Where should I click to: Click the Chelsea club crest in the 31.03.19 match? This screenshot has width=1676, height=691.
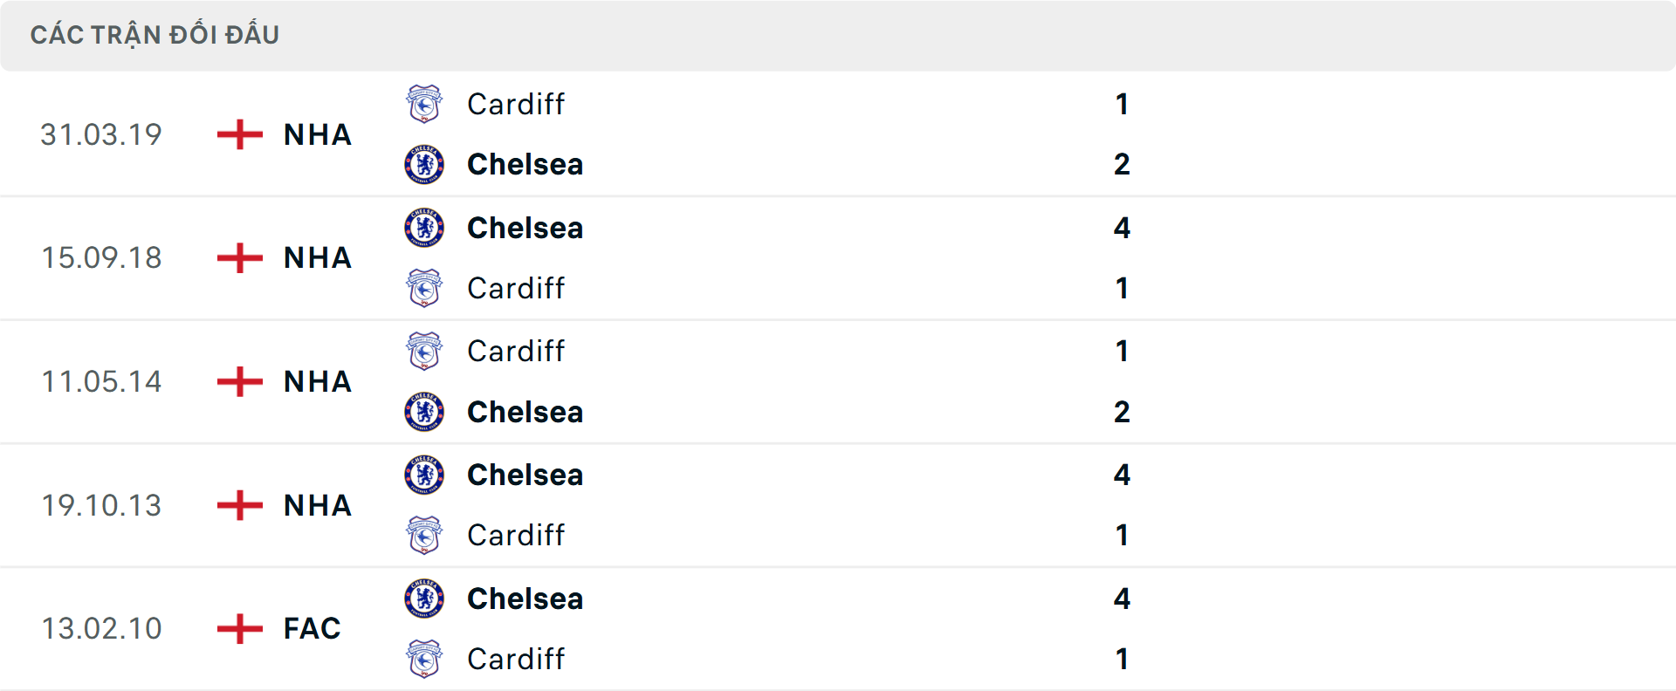coord(424,164)
